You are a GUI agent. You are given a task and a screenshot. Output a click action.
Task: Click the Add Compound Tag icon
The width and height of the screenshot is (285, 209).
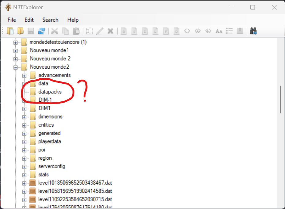click(240, 31)
